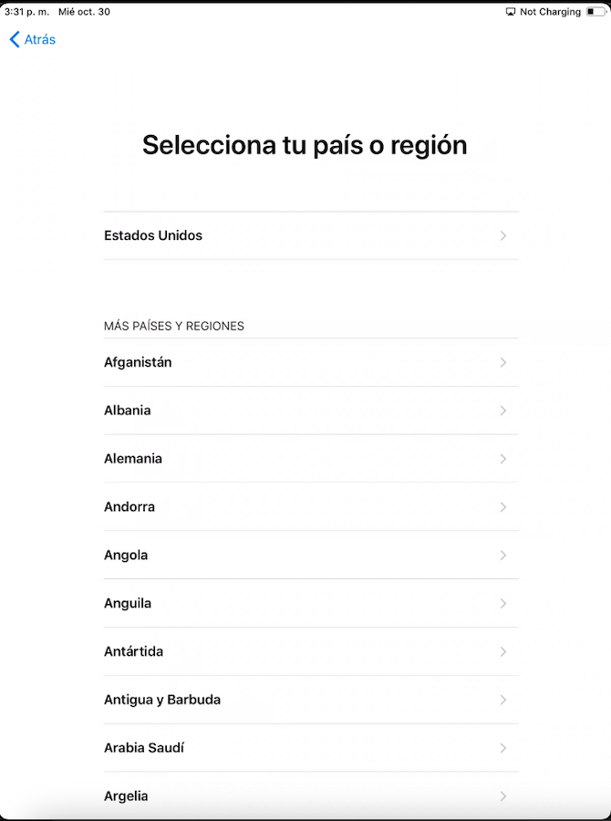Click the battery status icon
This screenshot has width=611, height=821.
[595, 12]
